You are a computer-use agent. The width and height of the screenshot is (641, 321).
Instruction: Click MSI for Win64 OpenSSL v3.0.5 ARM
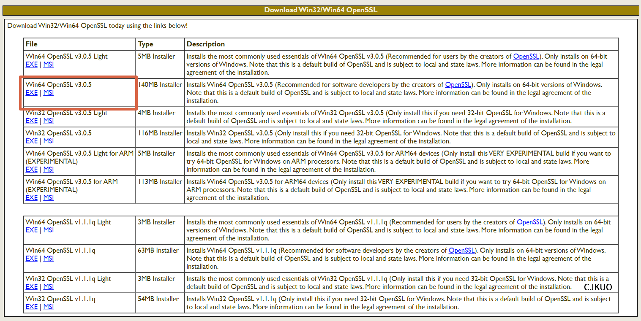click(x=49, y=198)
